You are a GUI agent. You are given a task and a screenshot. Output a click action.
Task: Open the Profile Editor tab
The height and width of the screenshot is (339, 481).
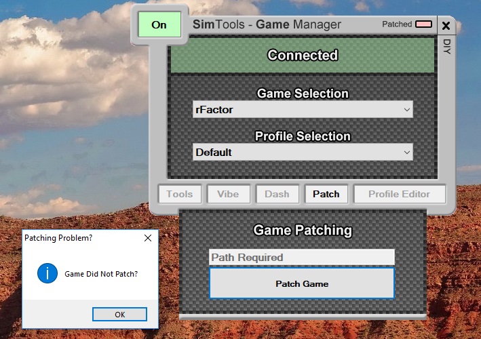(x=400, y=194)
